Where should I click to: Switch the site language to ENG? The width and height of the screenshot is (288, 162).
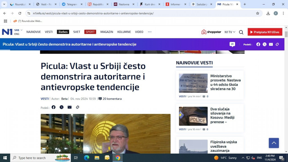point(17,33)
